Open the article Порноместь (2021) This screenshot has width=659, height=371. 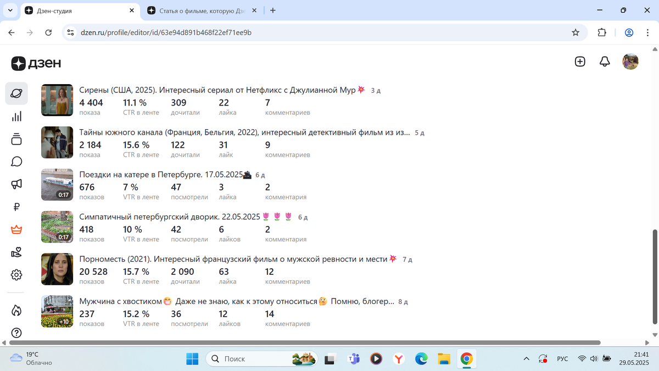click(238, 259)
